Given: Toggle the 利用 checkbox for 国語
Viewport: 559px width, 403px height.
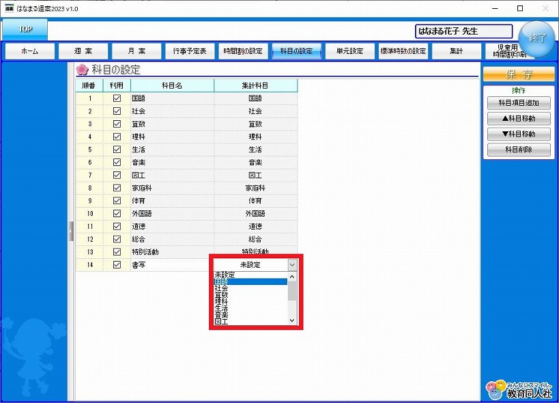Looking at the screenshot, I should tap(117, 98).
